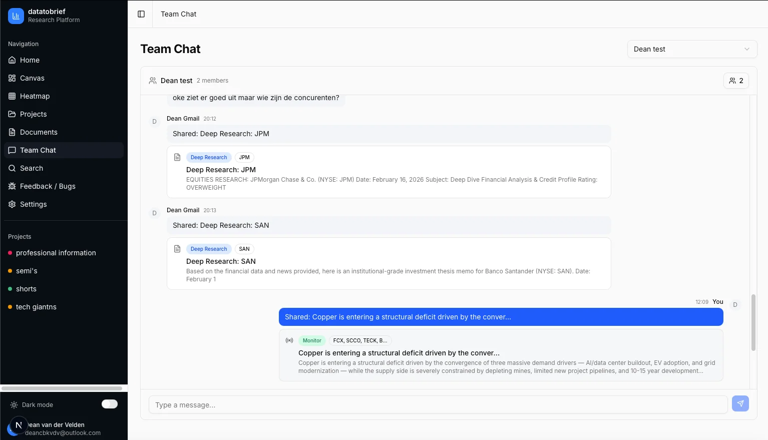Click the shorts project link
The width and height of the screenshot is (768, 440).
26,289
